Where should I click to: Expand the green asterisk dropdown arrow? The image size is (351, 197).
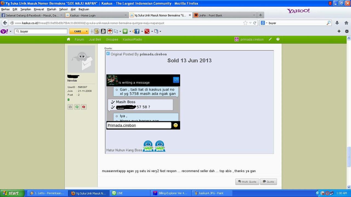click(130, 31)
